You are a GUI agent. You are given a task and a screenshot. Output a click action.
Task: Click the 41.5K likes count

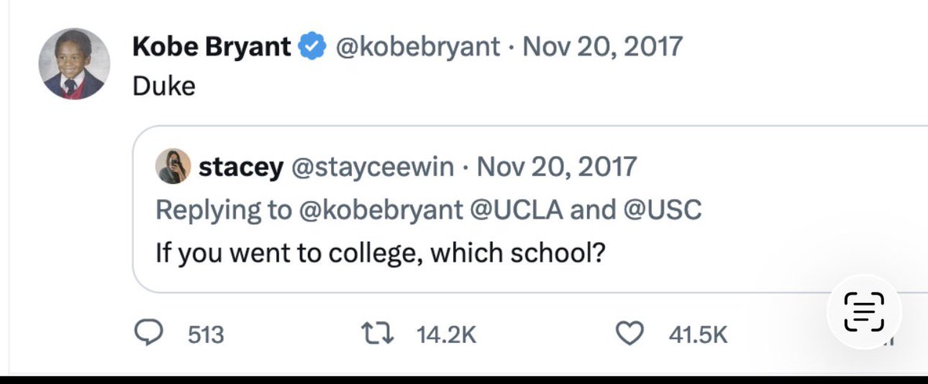click(x=698, y=335)
